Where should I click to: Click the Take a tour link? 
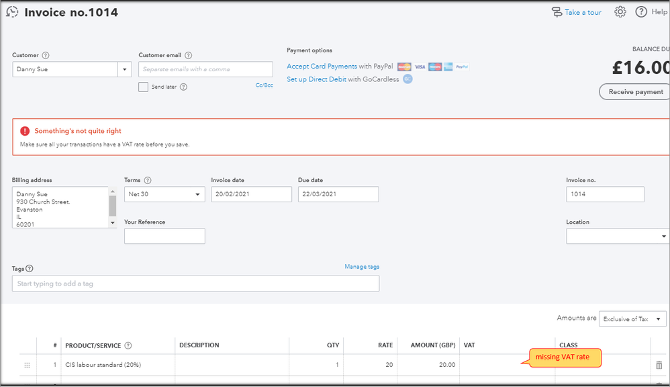pos(583,12)
